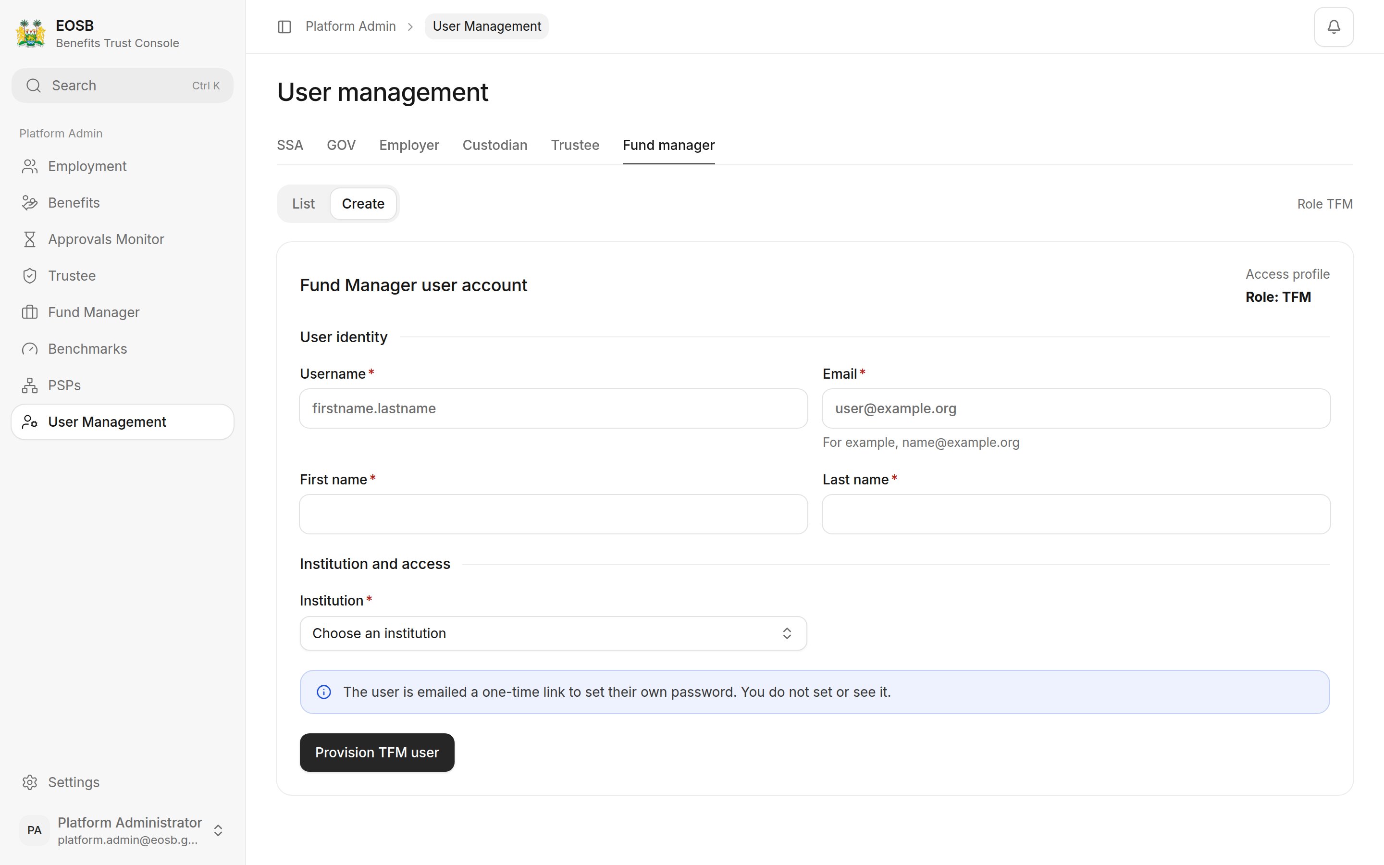Click the 'Role: TFM' access profile text
The image size is (1384, 865).
[x=1278, y=297]
